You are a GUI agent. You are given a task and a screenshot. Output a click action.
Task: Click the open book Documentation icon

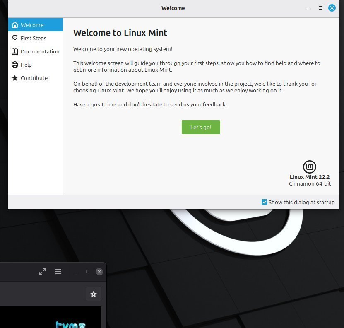[x=15, y=51]
